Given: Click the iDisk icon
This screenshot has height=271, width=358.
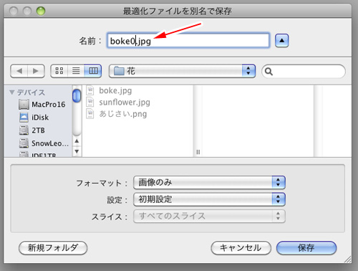Looking at the screenshot, I should (24, 118).
